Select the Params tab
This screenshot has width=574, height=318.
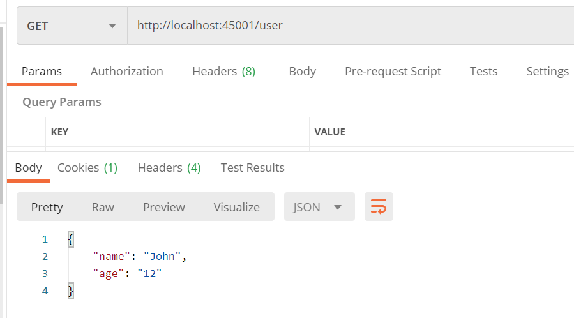42,72
